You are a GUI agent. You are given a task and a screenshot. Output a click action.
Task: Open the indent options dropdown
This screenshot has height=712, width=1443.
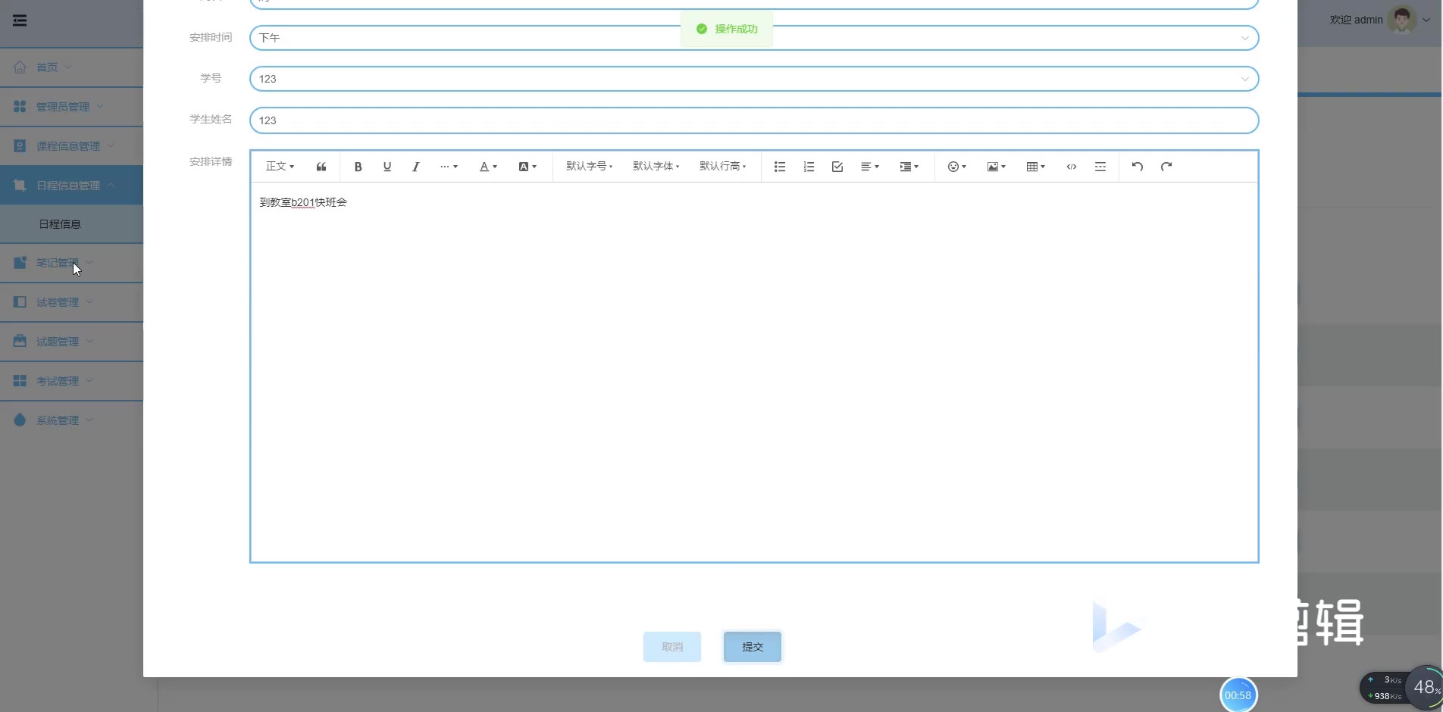pos(909,167)
